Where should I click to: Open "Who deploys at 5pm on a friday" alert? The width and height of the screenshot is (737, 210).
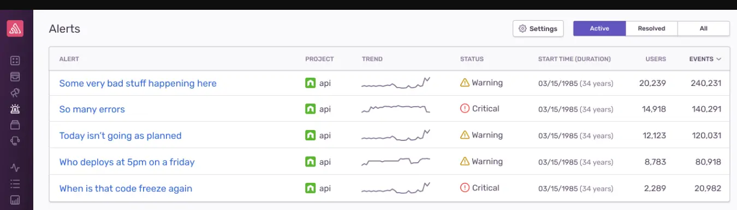[x=127, y=162]
